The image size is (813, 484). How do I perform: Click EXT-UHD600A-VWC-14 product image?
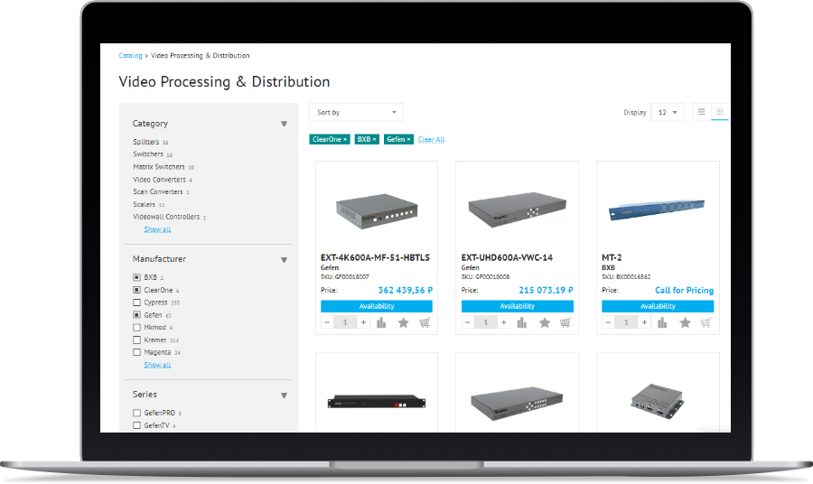pos(518,209)
